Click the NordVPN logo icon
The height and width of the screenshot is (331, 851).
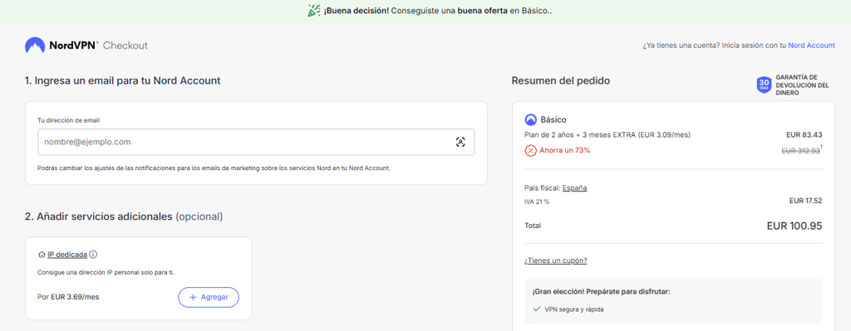point(35,46)
